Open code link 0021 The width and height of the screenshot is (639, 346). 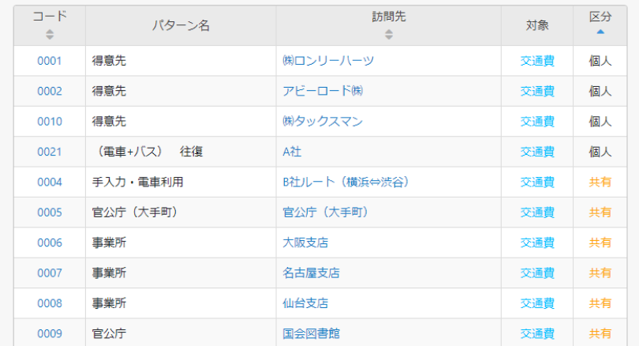pyautogui.click(x=49, y=152)
